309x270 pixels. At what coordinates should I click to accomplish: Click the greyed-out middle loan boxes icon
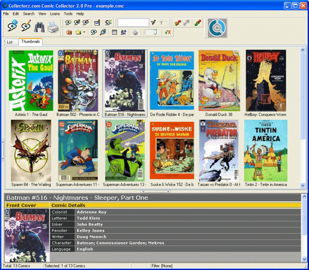pyautogui.click(x=187, y=23)
